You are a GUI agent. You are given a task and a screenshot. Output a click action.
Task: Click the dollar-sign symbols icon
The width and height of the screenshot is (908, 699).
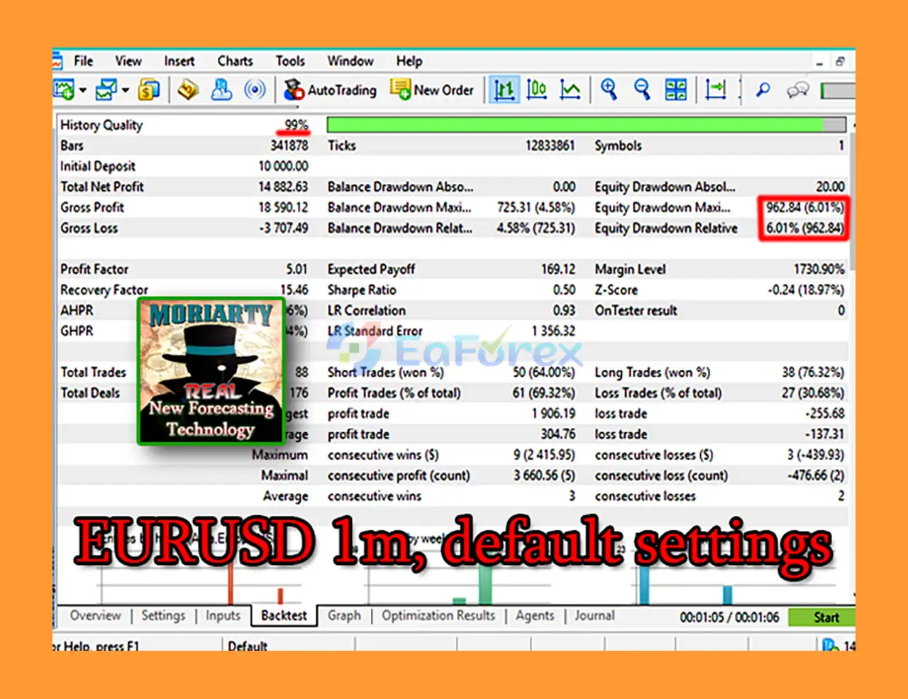pos(150,90)
